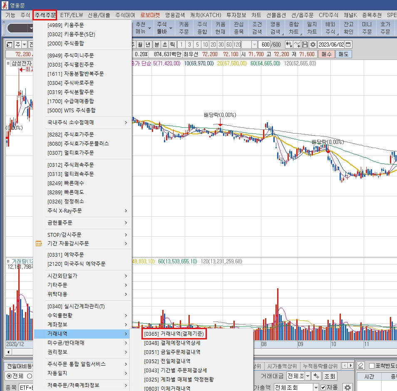Image resolution: width=397 pixels, height=391 pixels.
Task: Open the 추천메뉴 toolbar dropdown
Action: 150,28
